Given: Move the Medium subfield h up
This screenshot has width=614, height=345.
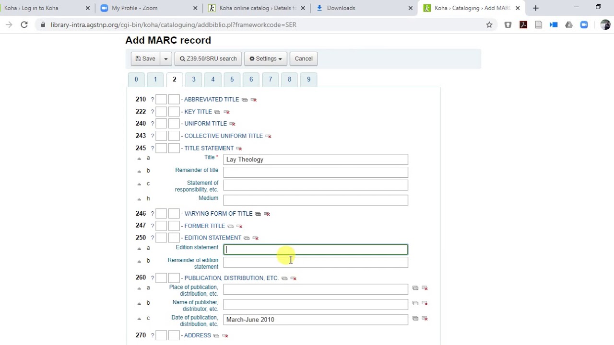Looking at the screenshot, I should point(139,199).
